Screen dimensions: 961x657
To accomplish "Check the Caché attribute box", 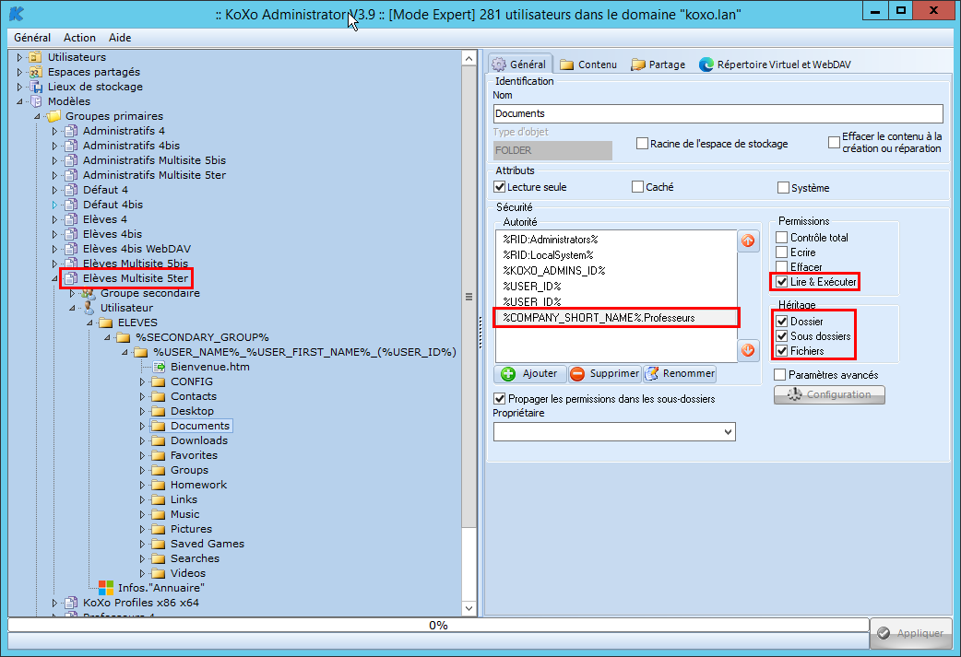I will (x=637, y=187).
